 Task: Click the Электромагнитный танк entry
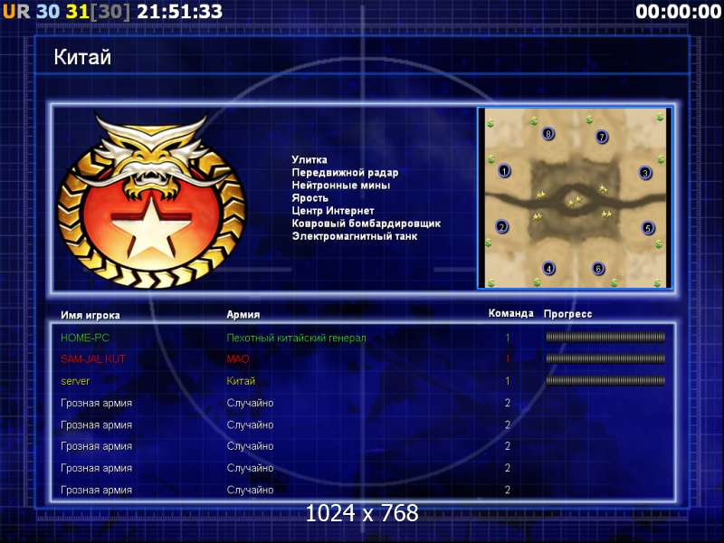pos(355,236)
